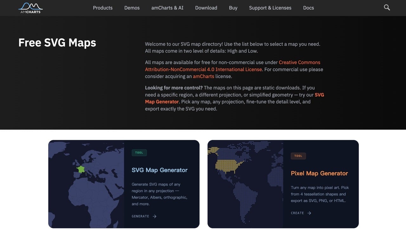Image resolution: width=406 pixels, height=243 pixels.
Task: Click the amCharts logo
Action: click(30, 8)
